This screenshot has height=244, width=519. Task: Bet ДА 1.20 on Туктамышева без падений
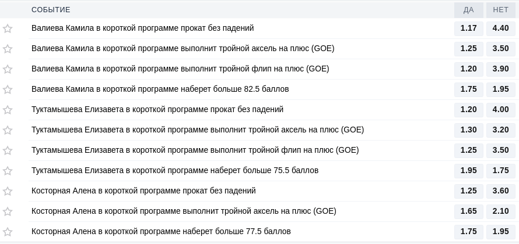[468, 110]
